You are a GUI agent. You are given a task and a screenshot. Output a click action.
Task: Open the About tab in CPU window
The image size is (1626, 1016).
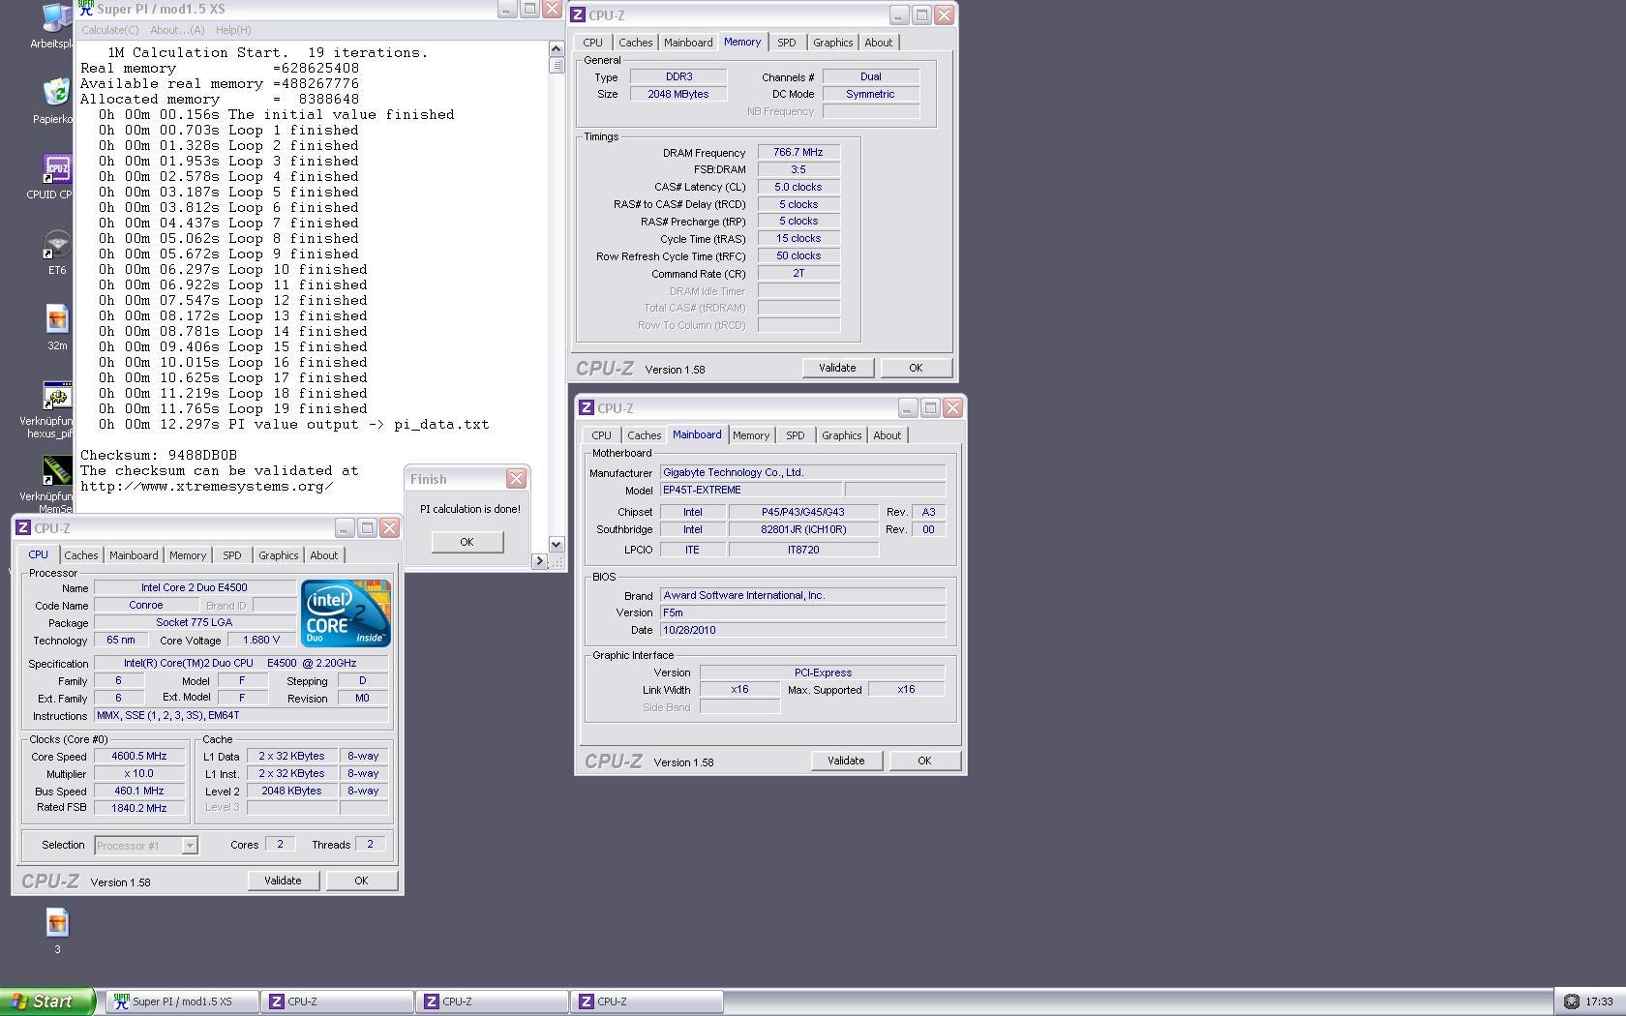click(323, 555)
